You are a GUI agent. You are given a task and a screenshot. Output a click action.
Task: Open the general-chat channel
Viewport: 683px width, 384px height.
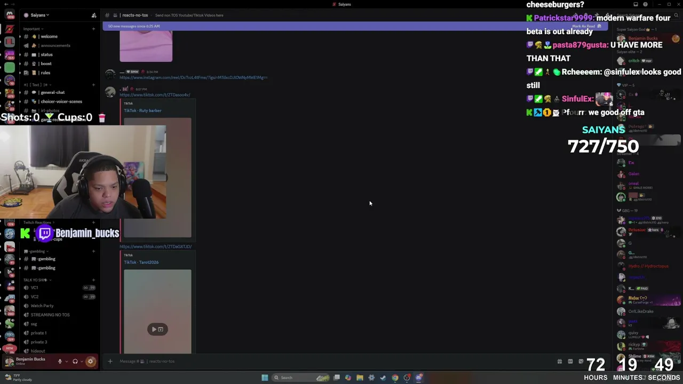pos(59,92)
